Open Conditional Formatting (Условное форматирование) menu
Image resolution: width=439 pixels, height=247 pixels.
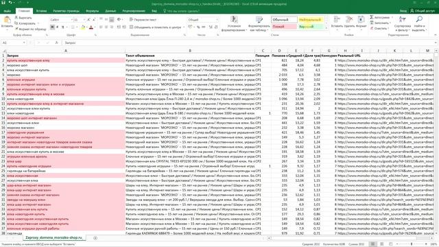point(234,23)
